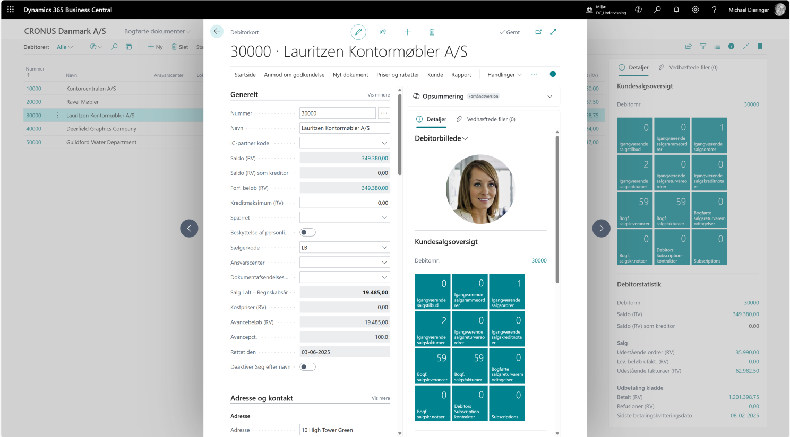
Task: Open the Nyt dokument menu
Action: tap(350, 75)
